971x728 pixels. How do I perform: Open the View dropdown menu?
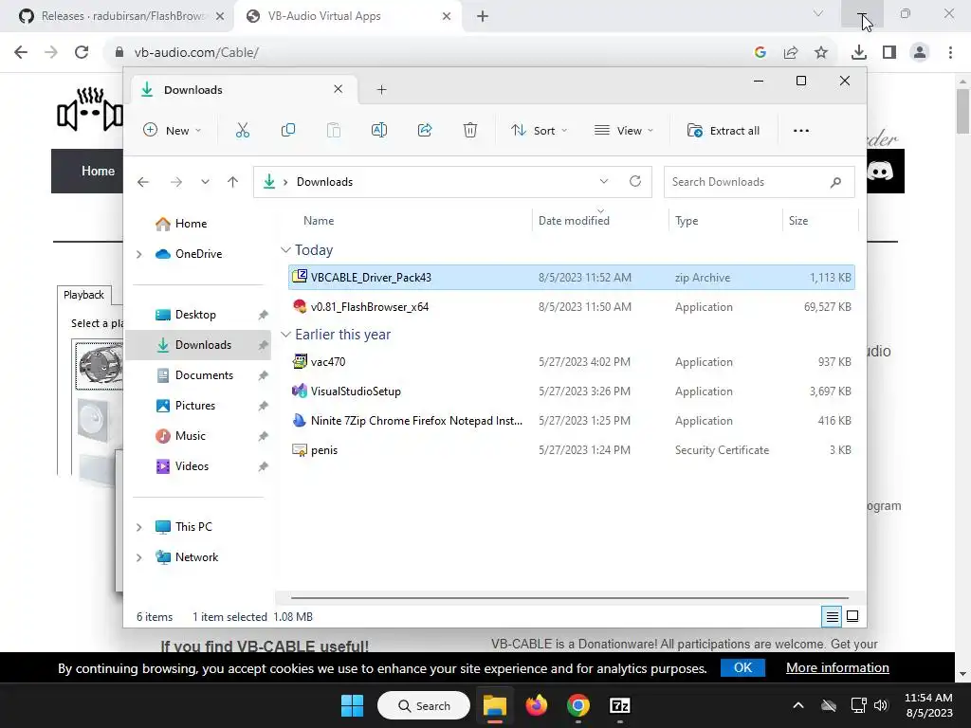[624, 131]
